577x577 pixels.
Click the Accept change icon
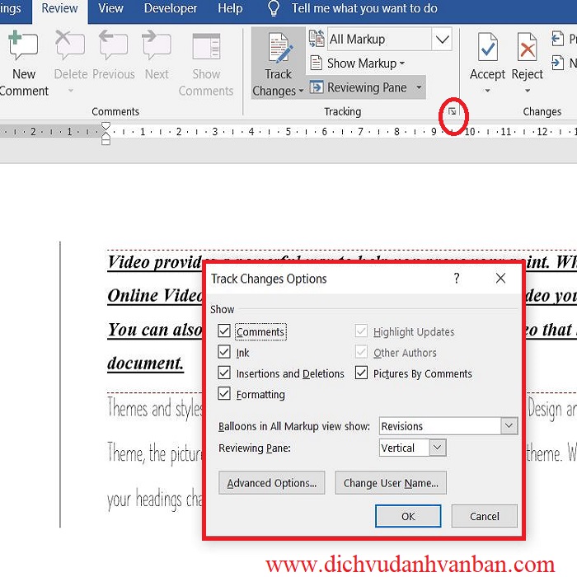(488, 47)
